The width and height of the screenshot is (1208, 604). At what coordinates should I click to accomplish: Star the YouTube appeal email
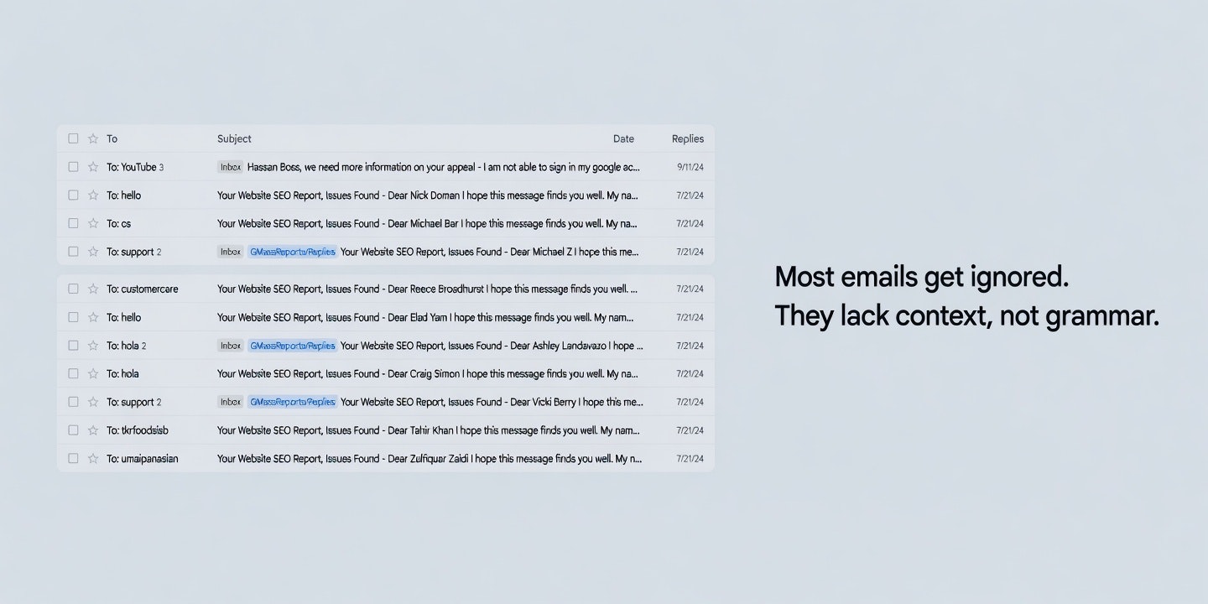point(93,167)
